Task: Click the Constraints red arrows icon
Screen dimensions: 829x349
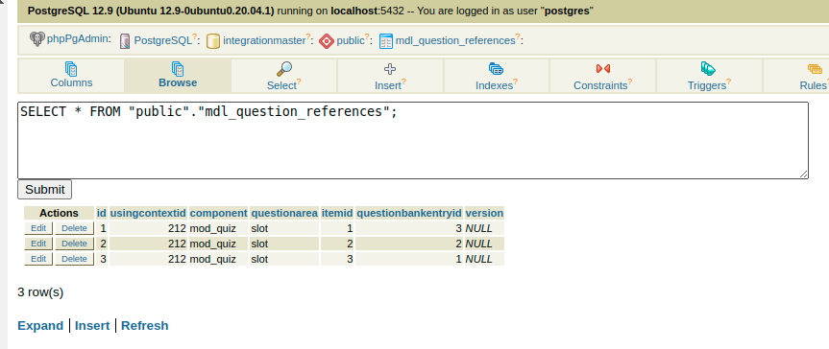Action: click(x=602, y=69)
